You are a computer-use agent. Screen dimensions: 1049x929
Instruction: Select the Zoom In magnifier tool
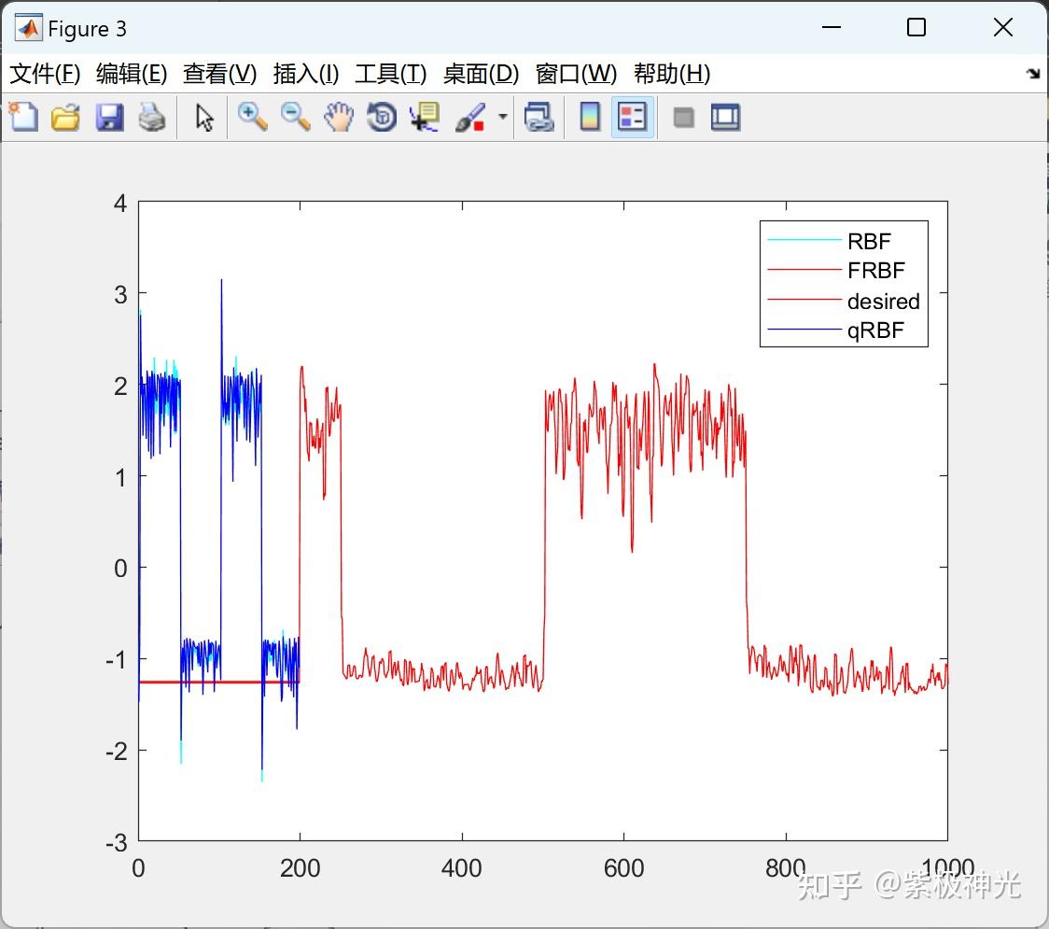(x=252, y=117)
